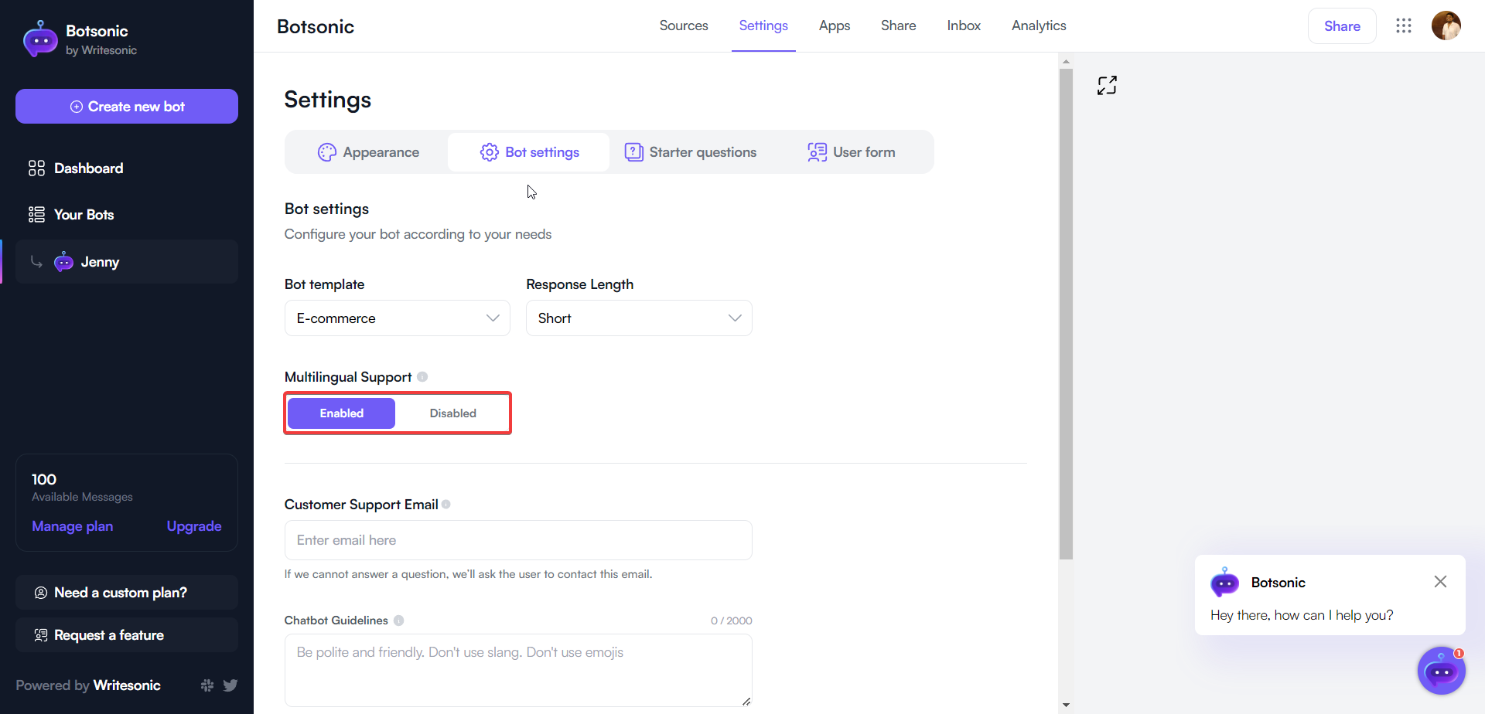Click the fullscreen expand icon in preview panel
The width and height of the screenshot is (1485, 714).
1107,85
